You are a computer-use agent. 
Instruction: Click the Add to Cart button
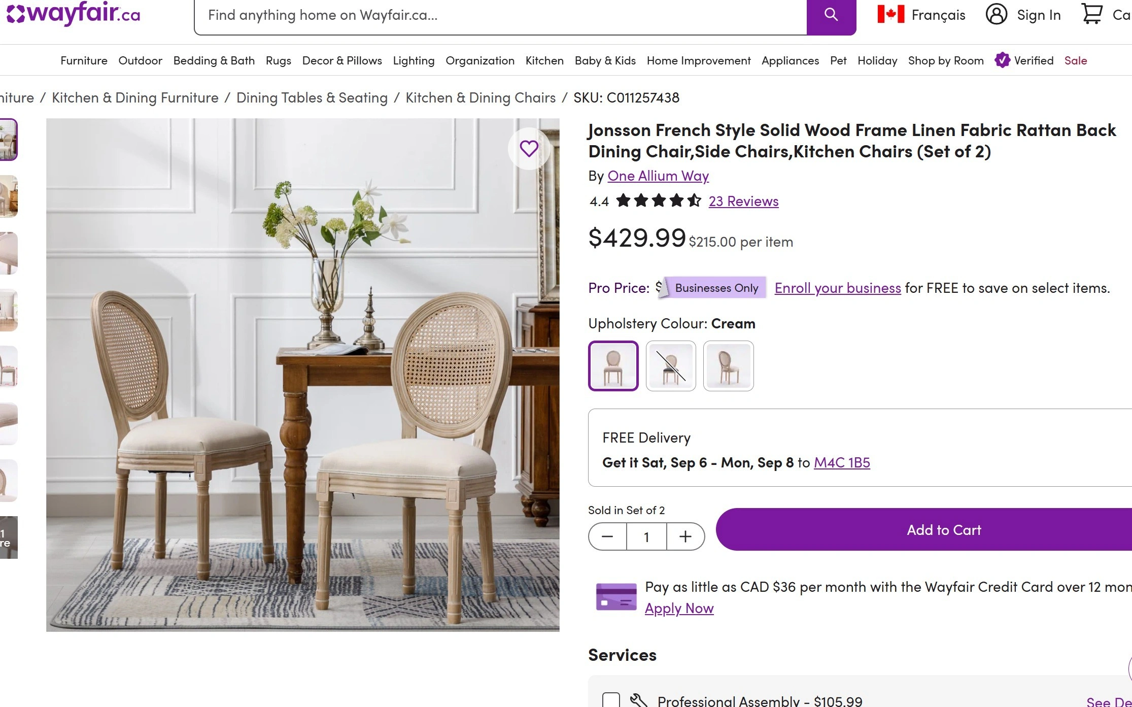pos(944,530)
